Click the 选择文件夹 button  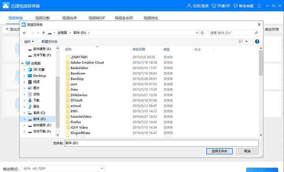coord(219,151)
